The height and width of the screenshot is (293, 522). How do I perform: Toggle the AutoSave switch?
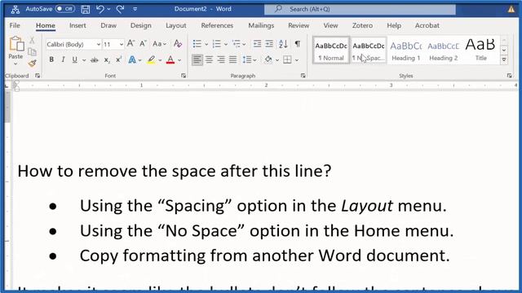65,9
